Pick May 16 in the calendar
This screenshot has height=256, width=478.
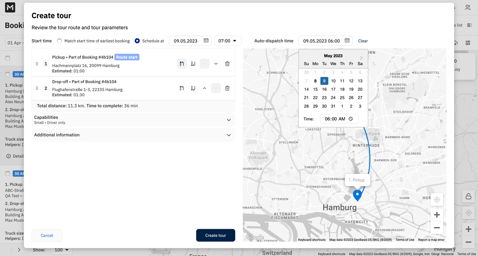point(324,89)
